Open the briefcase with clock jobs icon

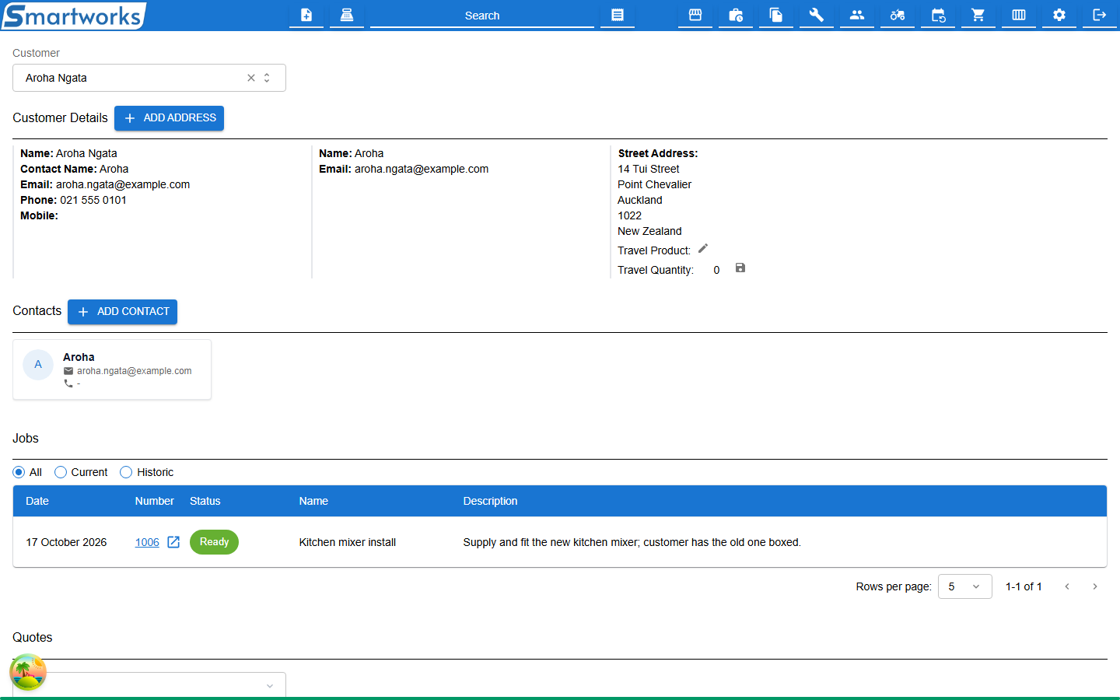[736, 15]
